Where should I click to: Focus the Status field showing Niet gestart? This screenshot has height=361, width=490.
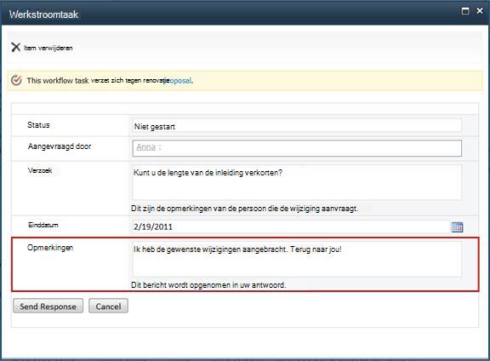[297, 126]
